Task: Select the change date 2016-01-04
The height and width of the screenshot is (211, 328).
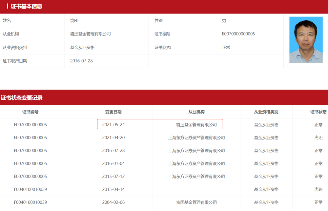Action: click(113, 163)
